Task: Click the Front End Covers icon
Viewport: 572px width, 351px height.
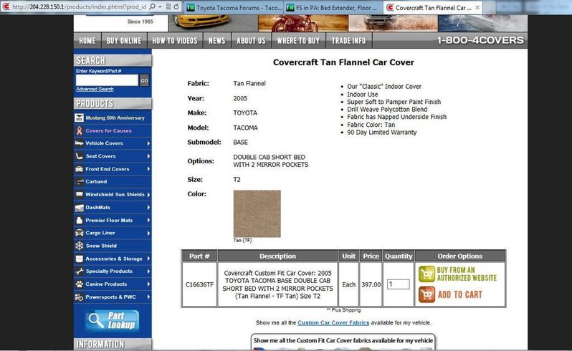Action: coord(79,169)
